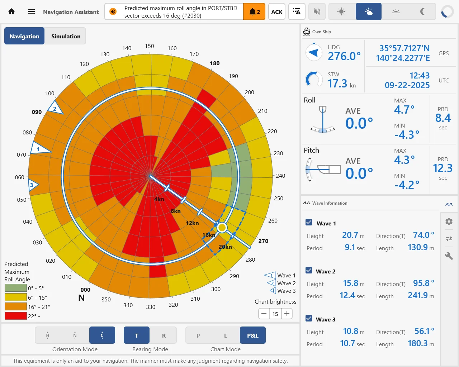Acknowledge the alert with ACK button
This screenshot has height=367, width=459.
pos(276,12)
